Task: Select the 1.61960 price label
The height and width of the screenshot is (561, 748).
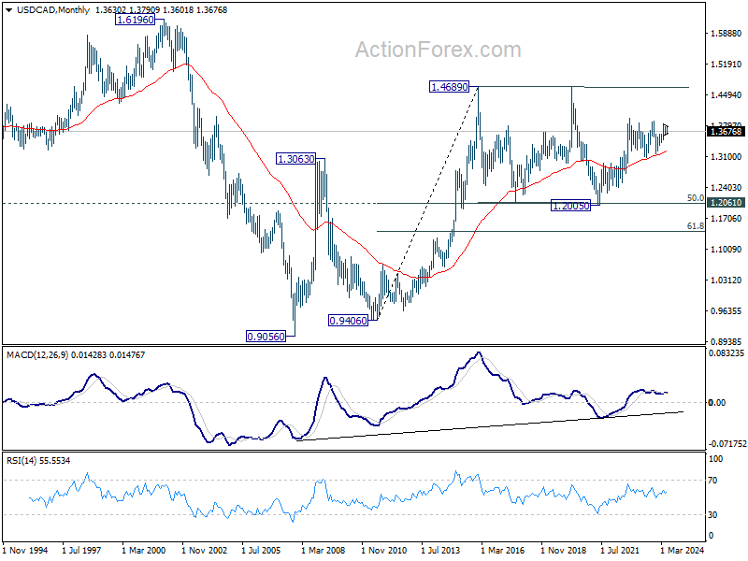Action: [x=136, y=20]
